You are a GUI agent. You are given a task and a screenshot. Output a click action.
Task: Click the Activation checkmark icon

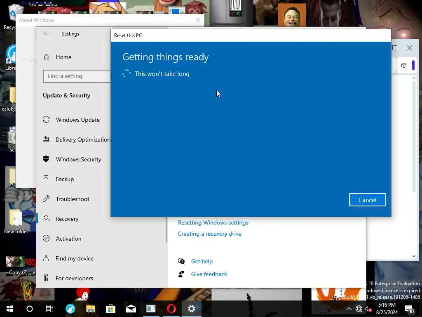coord(46,238)
